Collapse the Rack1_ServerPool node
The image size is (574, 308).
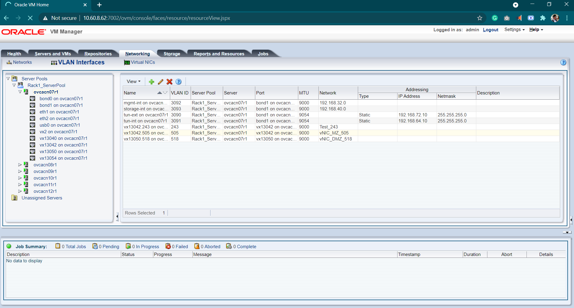pos(14,85)
